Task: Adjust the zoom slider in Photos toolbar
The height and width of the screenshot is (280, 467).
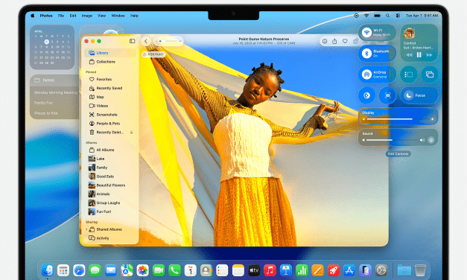Action: pyautogui.click(x=168, y=41)
